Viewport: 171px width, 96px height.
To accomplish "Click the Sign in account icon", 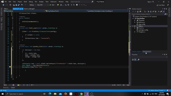I will [153, 2].
